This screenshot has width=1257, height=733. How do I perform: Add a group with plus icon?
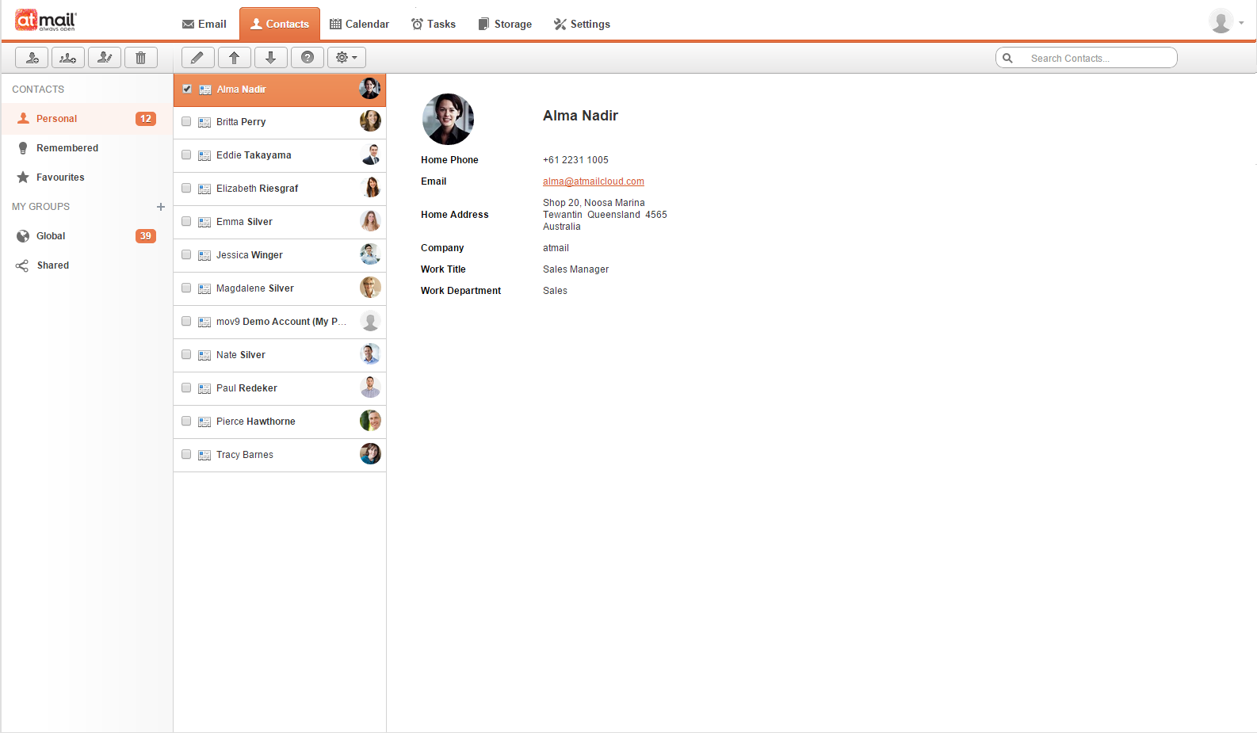click(161, 207)
